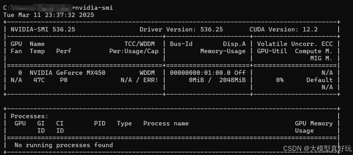Select the Compute M. column header

(x=314, y=51)
